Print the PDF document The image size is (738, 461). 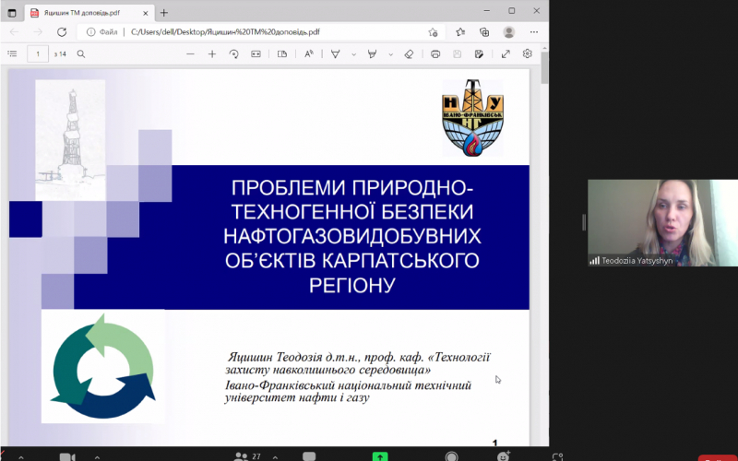point(435,54)
